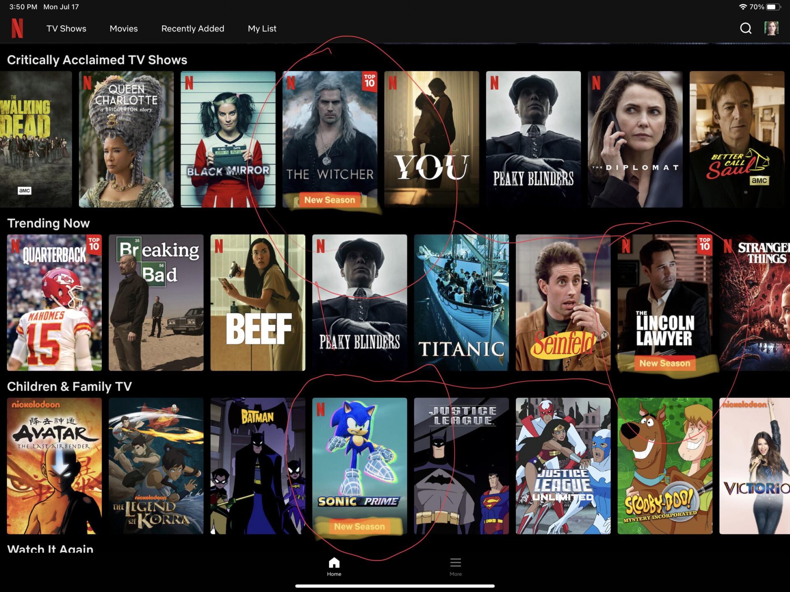
Task: Open Scooby-Doo Mystery Incorporated poster
Action: pyautogui.click(x=665, y=466)
